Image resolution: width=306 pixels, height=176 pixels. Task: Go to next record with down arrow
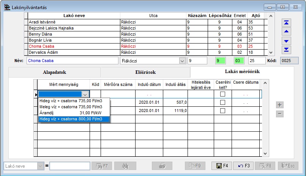click(287, 41)
